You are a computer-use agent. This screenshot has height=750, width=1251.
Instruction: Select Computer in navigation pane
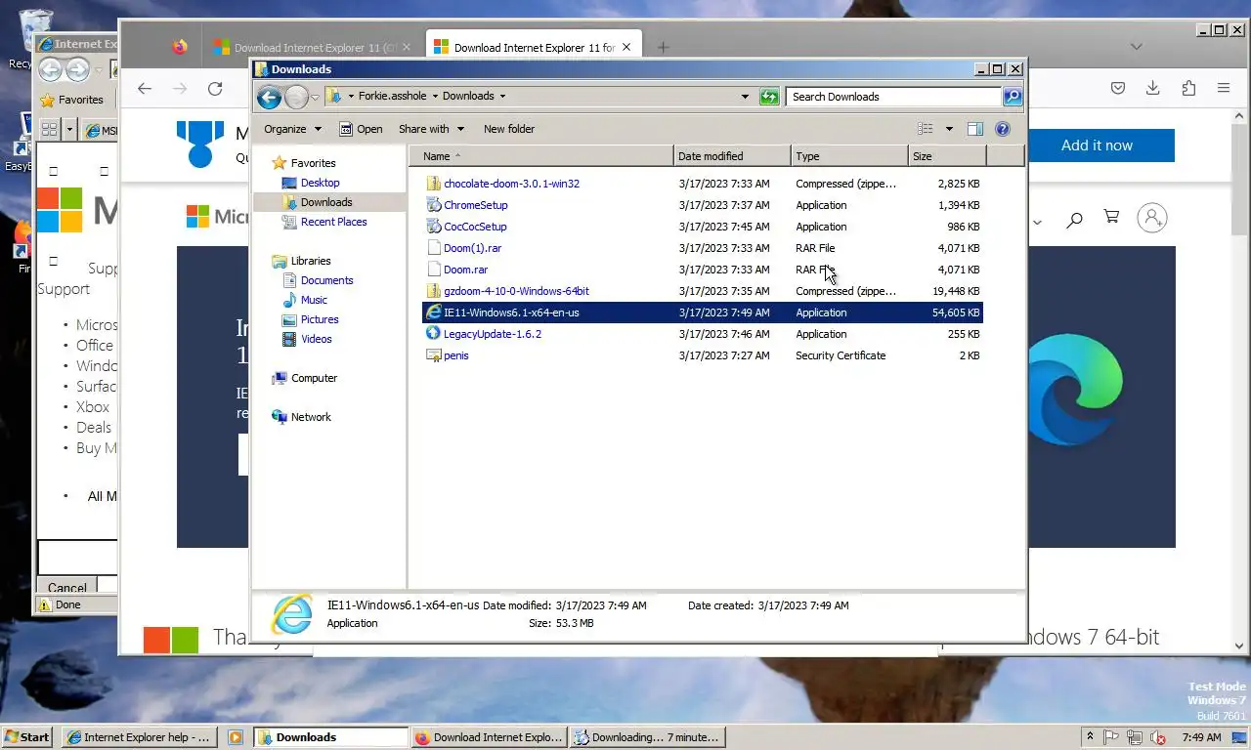click(x=314, y=378)
